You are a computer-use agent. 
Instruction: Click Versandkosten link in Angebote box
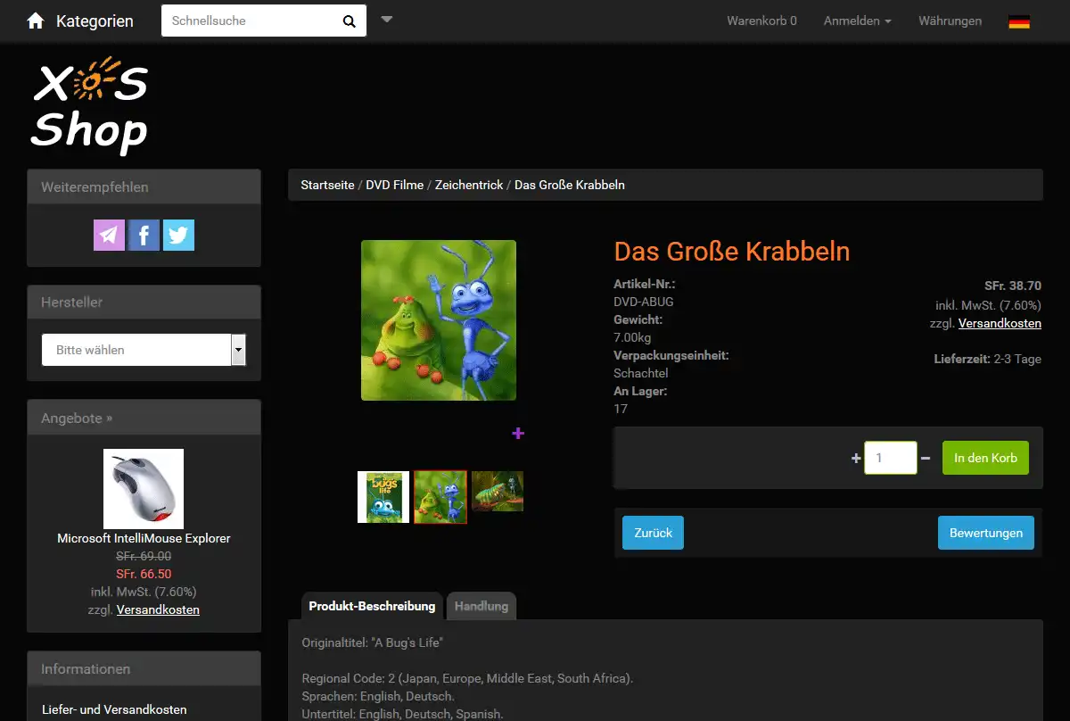158,609
